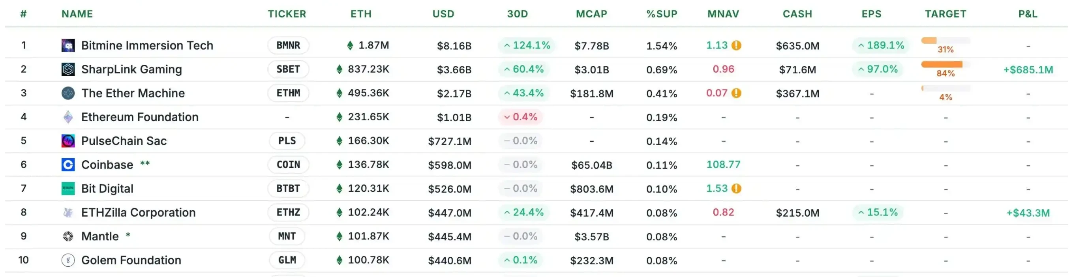Click the Coinbase logo icon

pyautogui.click(x=68, y=165)
